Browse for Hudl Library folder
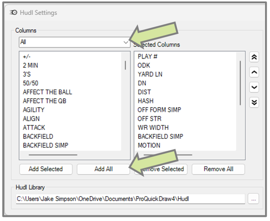Image resolution: width=270 pixels, height=221 pixels. coord(253,199)
